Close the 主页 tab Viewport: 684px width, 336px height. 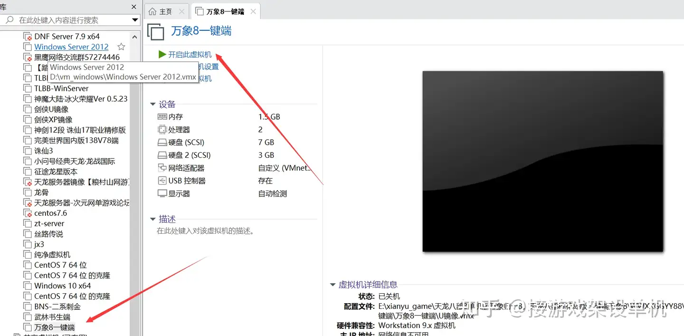click(x=181, y=11)
